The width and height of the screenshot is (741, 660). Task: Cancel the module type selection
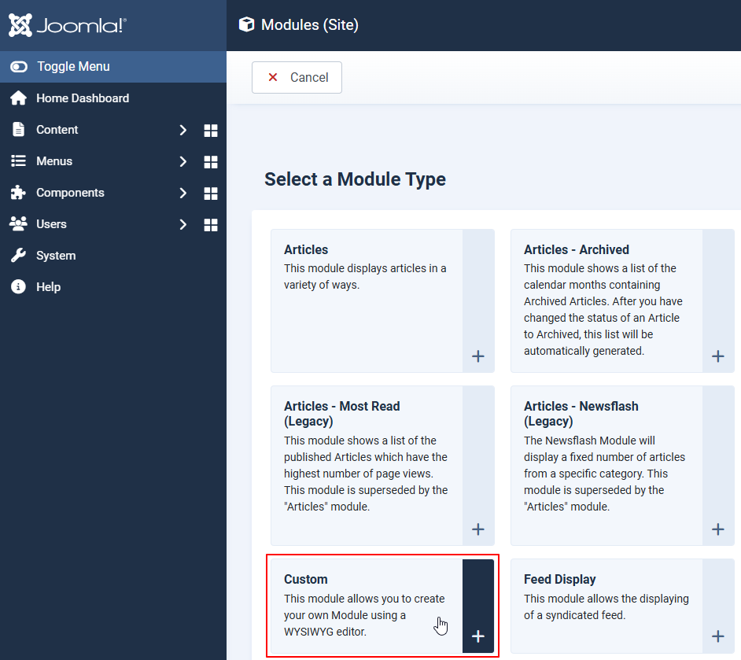(x=297, y=77)
